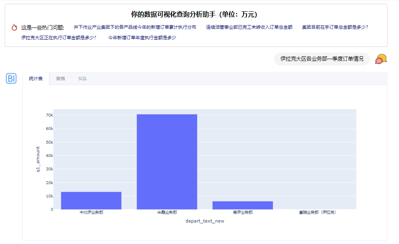The width and height of the screenshot is (399, 244).
Task: Click the message bubble 伊拉克大区各业务部一季度订单情况
Action: click(322, 59)
